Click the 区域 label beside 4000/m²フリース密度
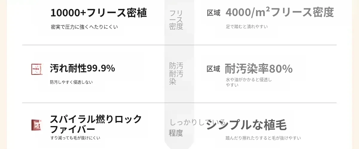359x149 pixels. (214, 13)
